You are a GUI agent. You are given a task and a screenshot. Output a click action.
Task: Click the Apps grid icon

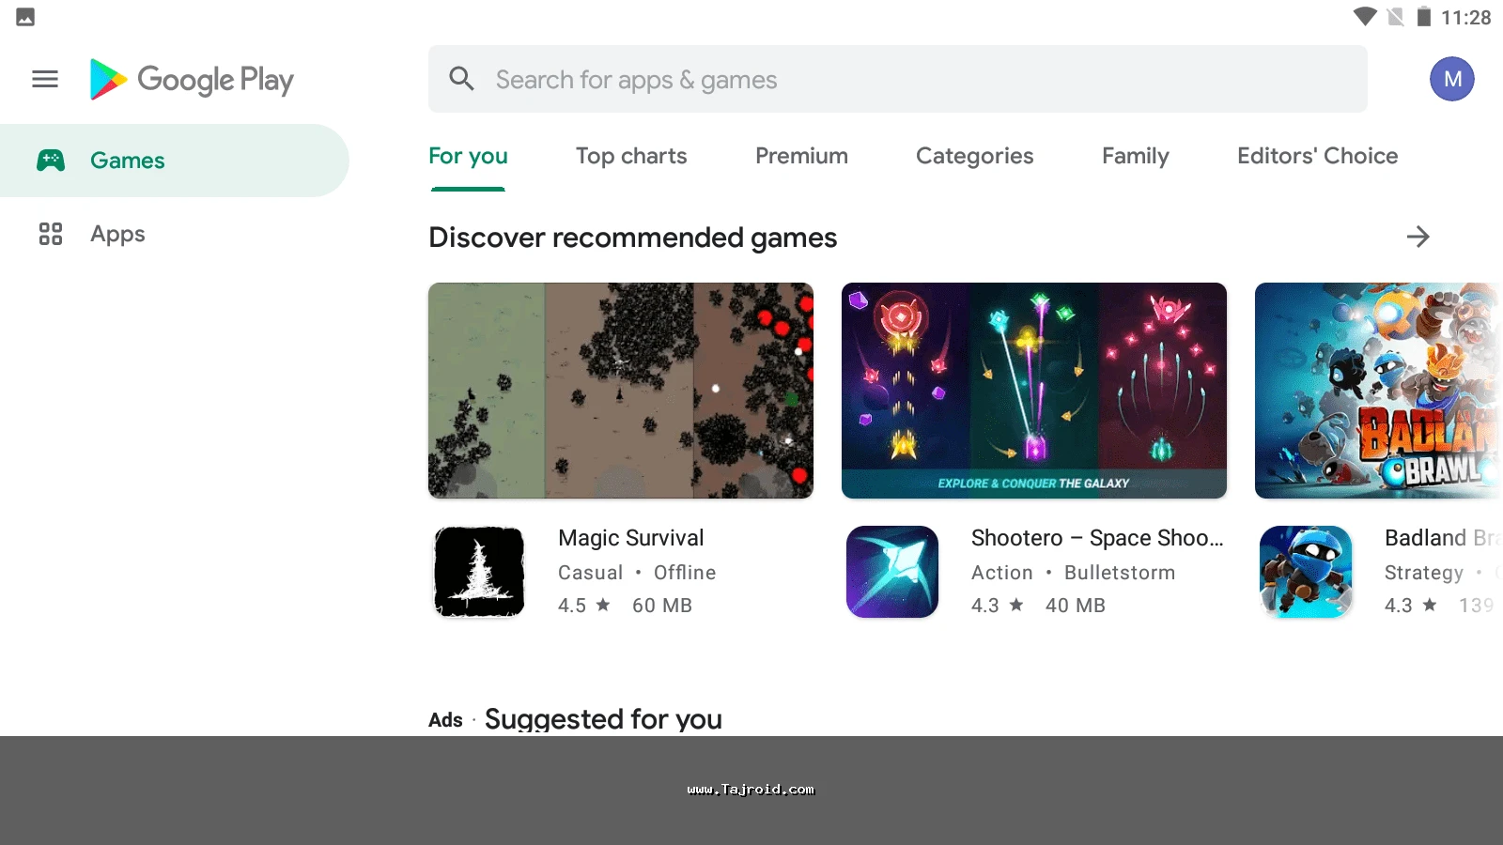click(51, 234)
